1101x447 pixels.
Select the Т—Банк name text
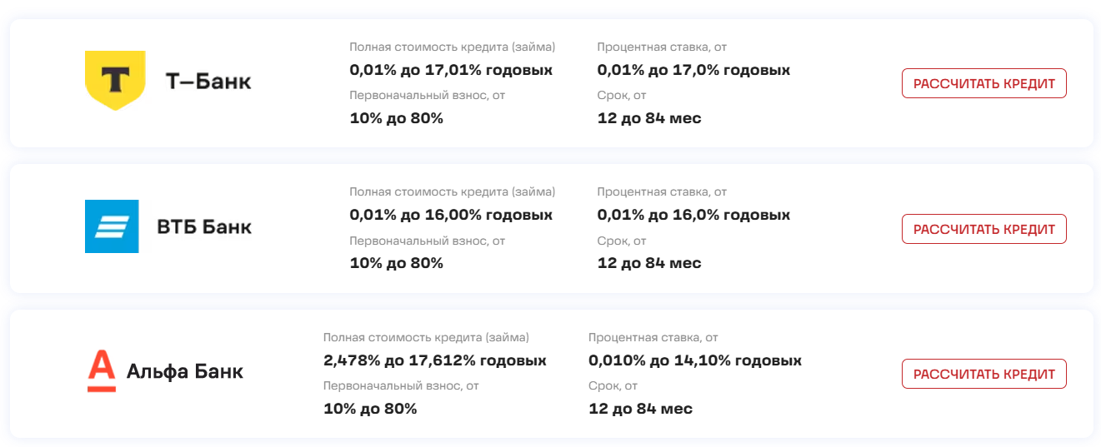209,82
